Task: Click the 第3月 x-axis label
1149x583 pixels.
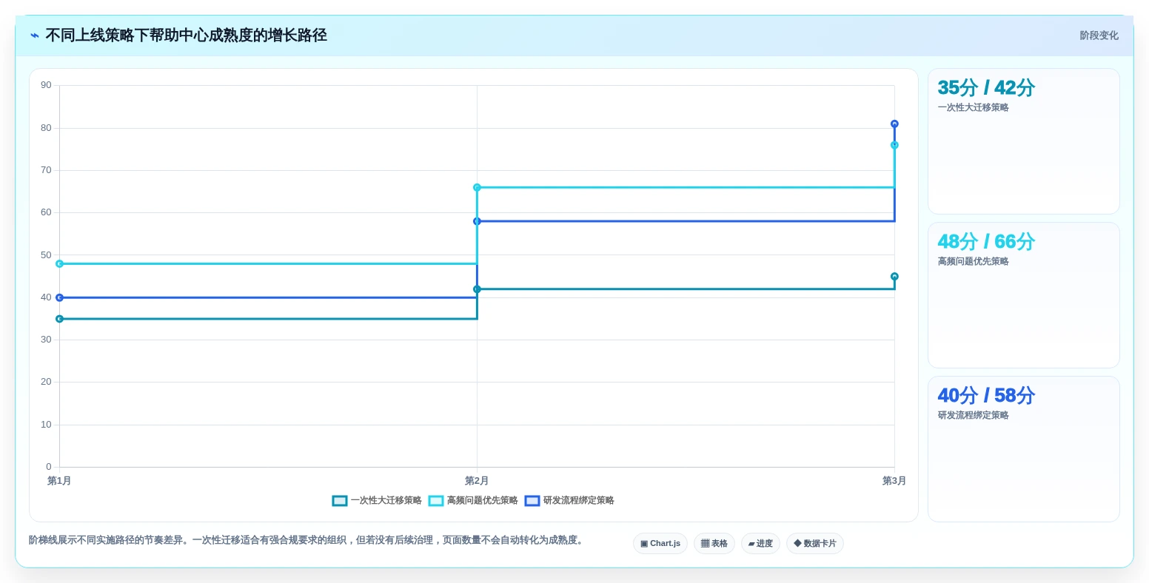Action: tap(894, 481)
